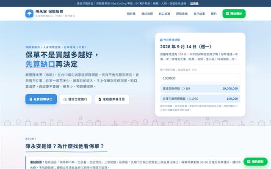The image size is (271, 169).
Task: Click highlighted 先算缺口 headline text
Action: tap(40, 64)
